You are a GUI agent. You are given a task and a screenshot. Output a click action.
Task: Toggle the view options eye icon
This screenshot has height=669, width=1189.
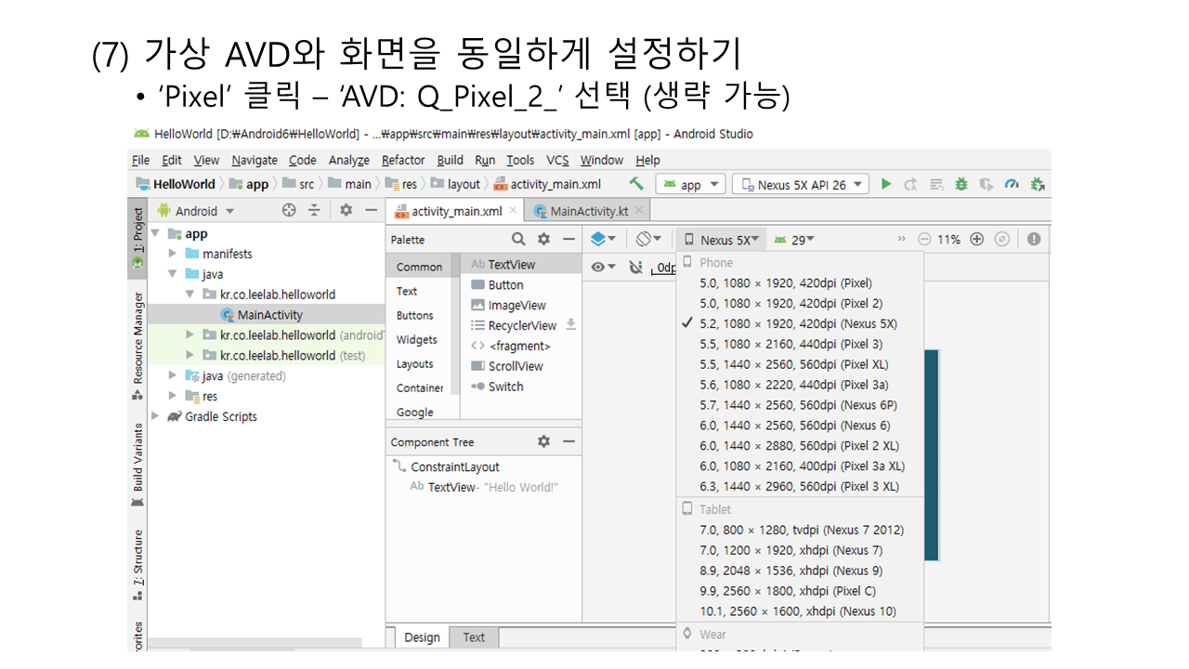(603, 268)
